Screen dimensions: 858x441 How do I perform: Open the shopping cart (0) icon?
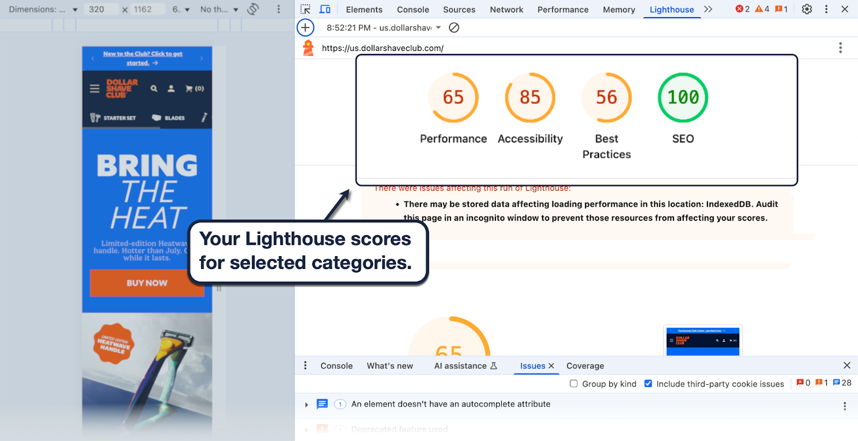click(195, 88)
